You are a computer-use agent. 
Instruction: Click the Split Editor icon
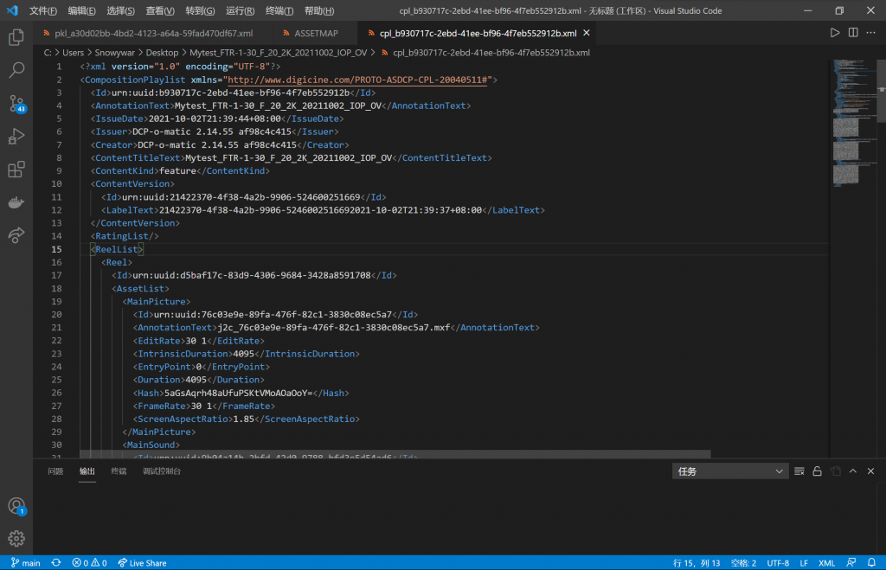click(x=853, y=33)
